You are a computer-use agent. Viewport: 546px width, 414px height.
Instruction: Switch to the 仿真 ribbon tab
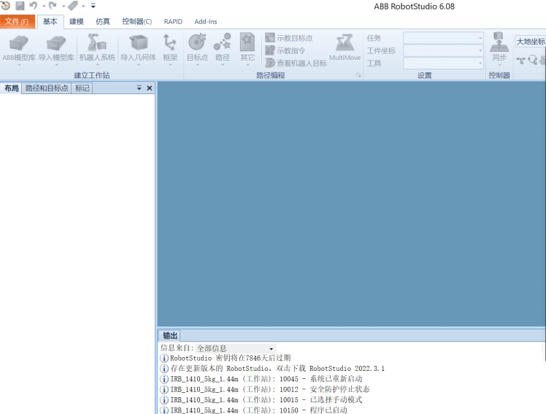[x=103, y=22]
